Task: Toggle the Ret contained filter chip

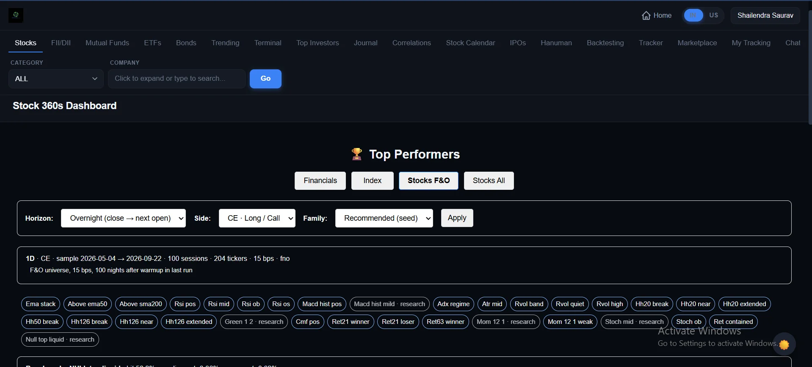Action: 733,322
